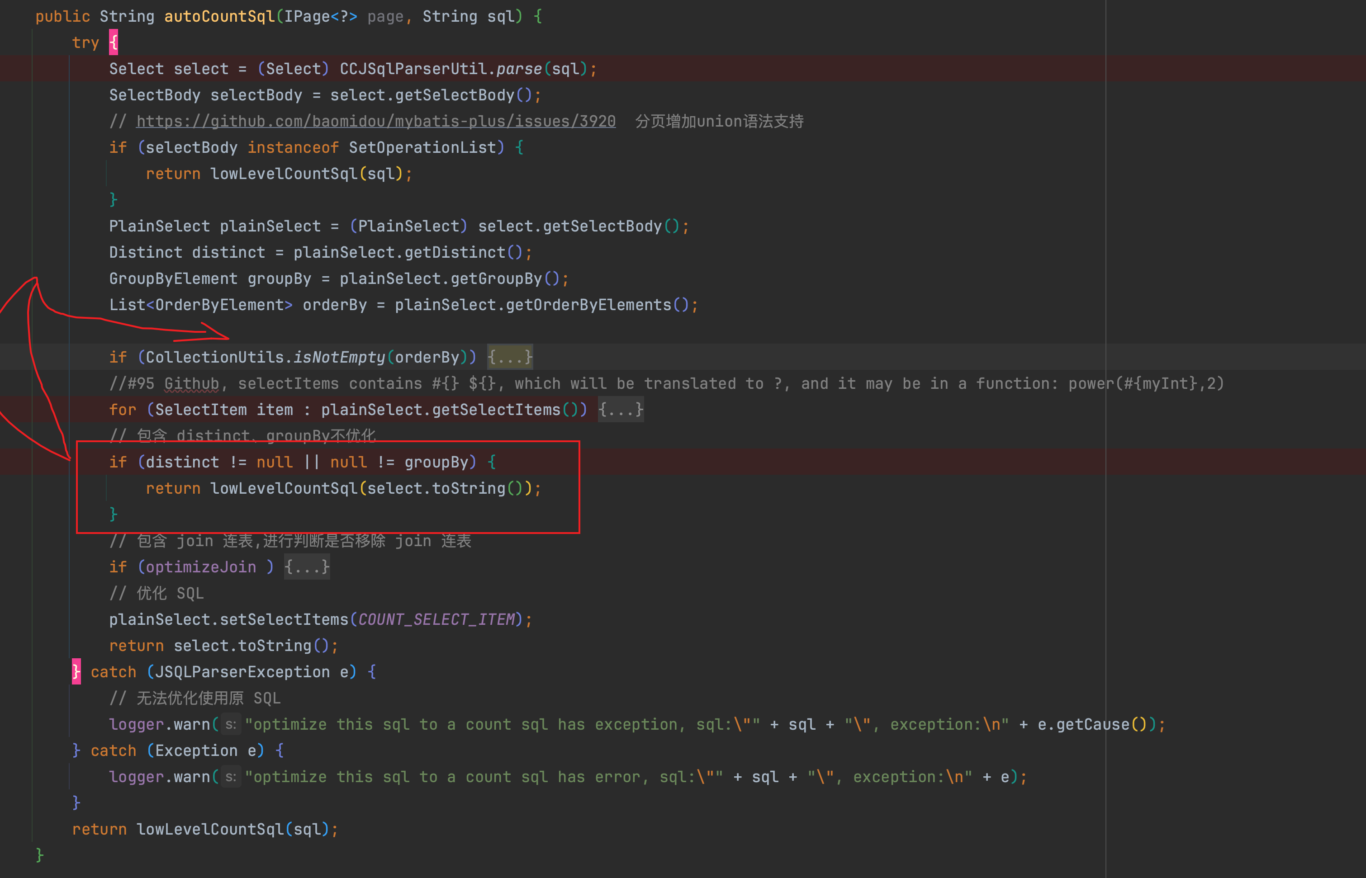Image resolution: width=1366 pixels, height=878 pixels.
Task: Click the optimizeJoin variable
Action: (201, 567)
